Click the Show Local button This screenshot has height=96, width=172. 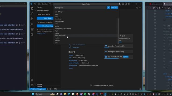pyautogui.click(x=114, y=8)
